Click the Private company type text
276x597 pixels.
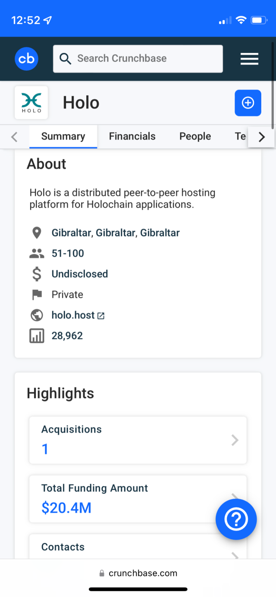point(67,295)
